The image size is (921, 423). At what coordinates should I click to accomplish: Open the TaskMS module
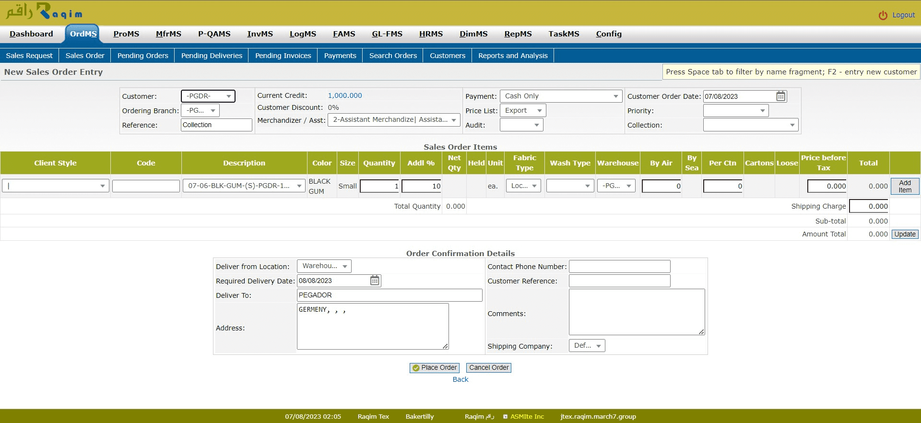coord(564,34)
